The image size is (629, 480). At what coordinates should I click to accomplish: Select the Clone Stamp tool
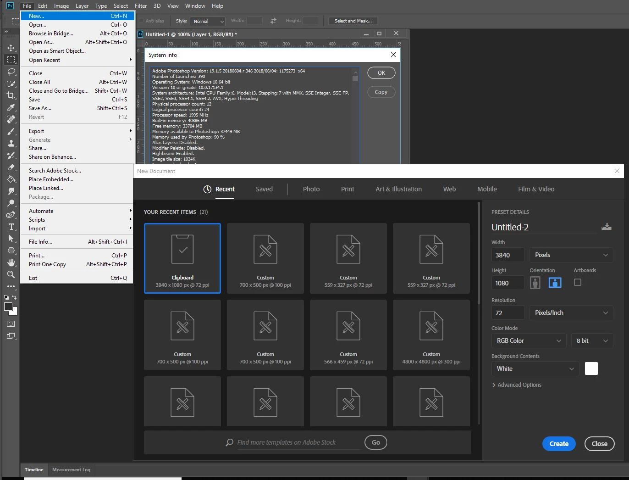pyautogui.click(x=11, y=143)
